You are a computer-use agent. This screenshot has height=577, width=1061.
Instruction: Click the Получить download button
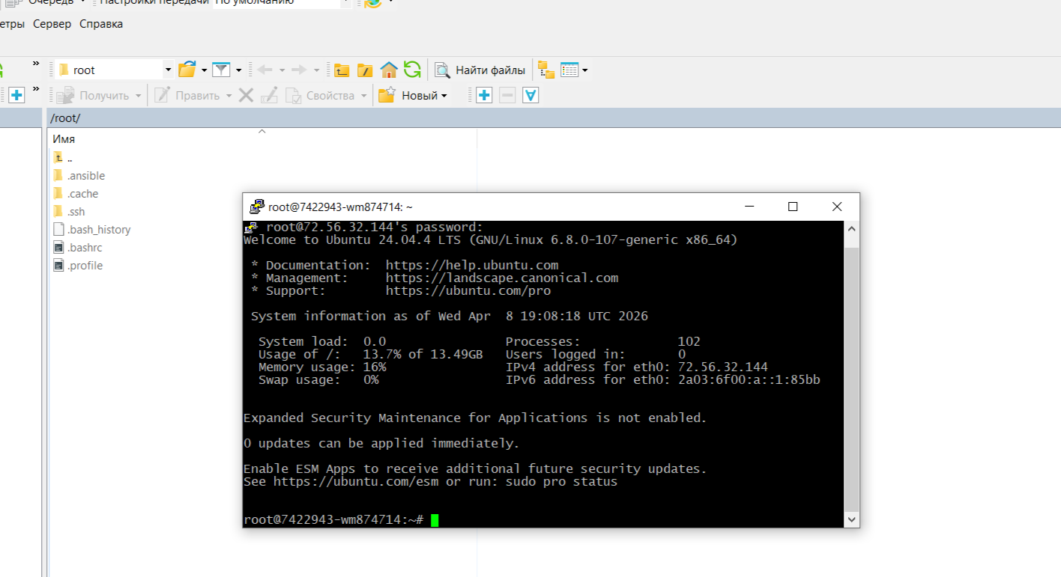97,95
